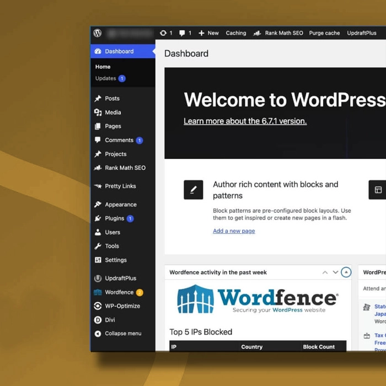Click the Rank Math SEO icon in admin bar
This screenshot has width=386, height=386.
(x=257, y=33)
